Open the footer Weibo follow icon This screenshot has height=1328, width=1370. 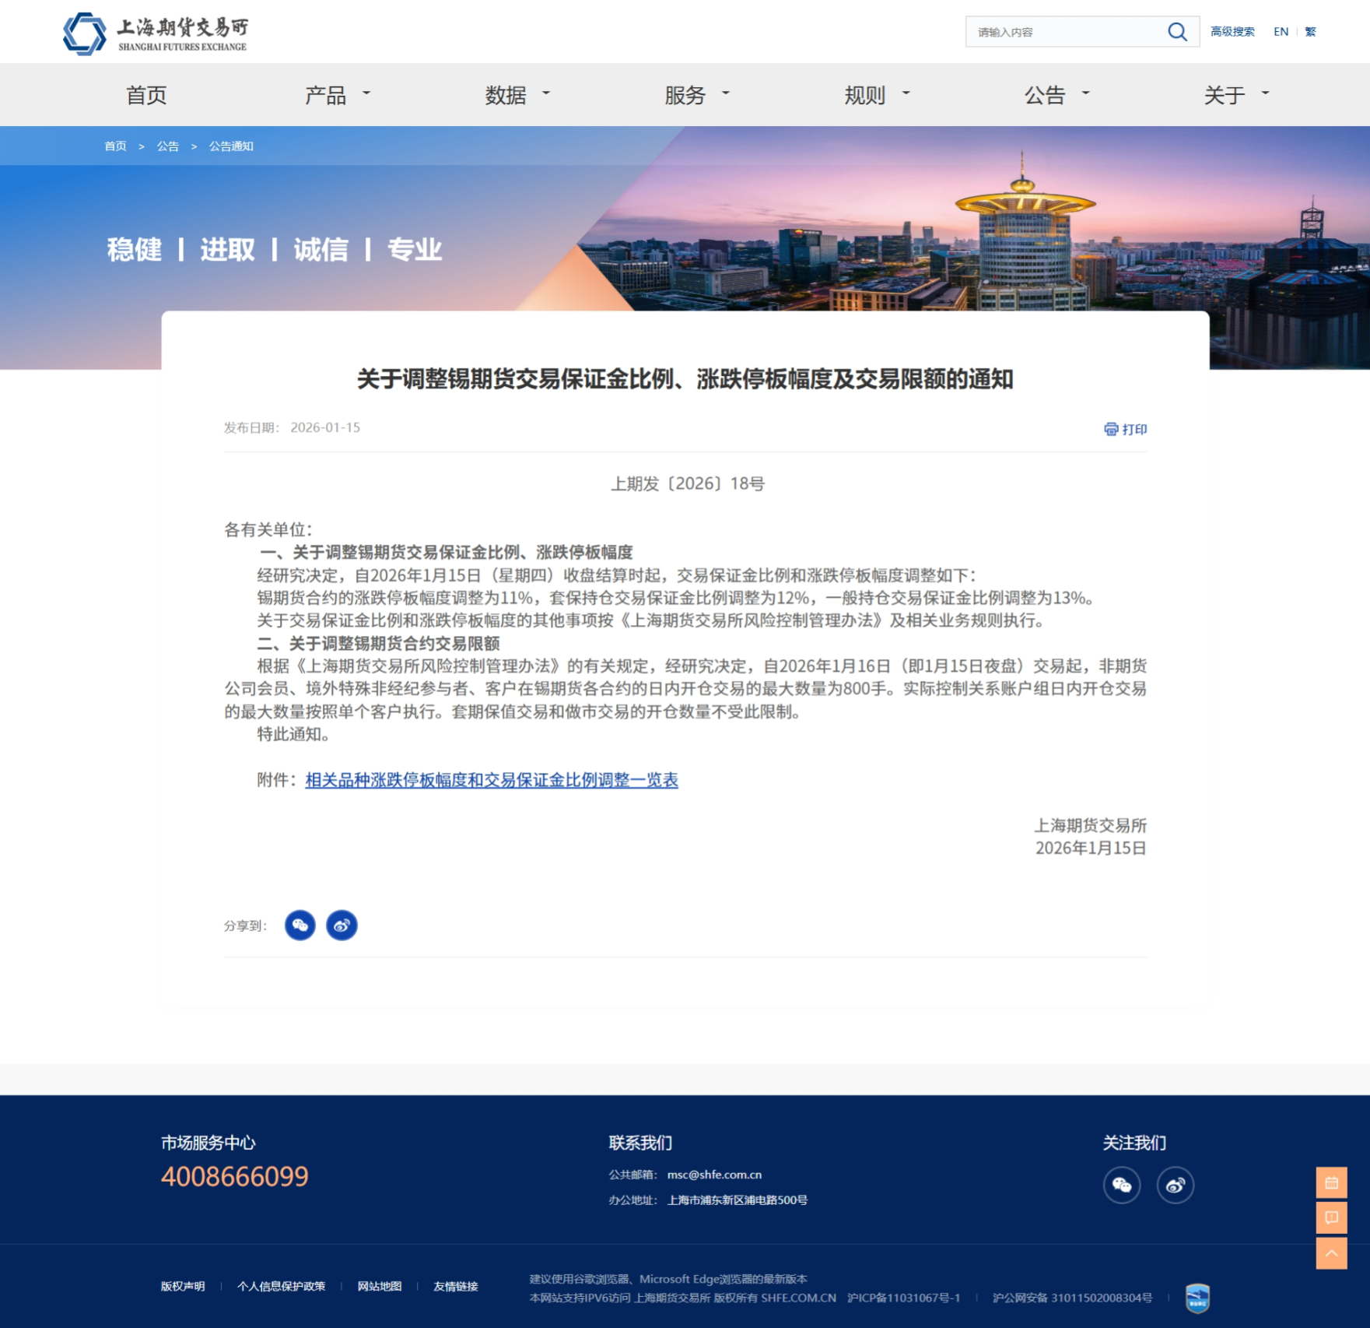pyautogui.click(x=1175, y=1185)
